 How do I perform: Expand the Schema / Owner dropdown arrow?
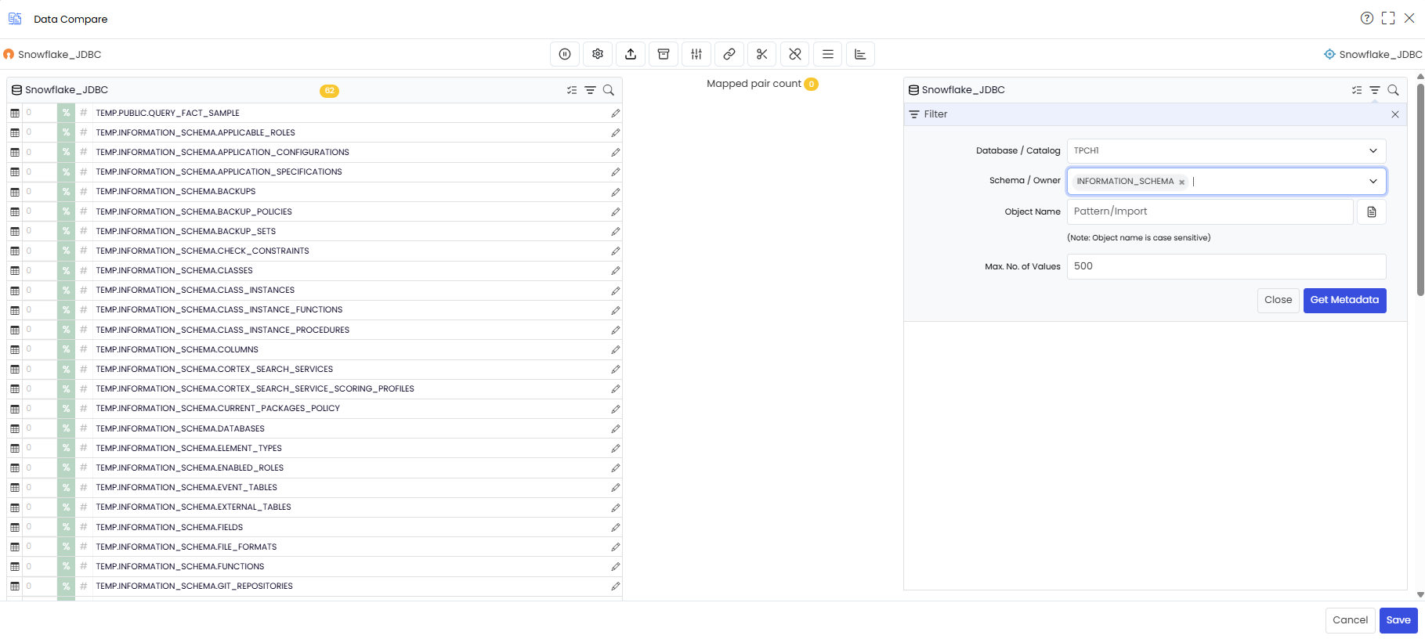(1373, 181)
